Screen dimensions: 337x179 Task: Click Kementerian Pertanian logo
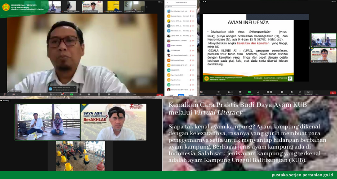tap(6, 7)
